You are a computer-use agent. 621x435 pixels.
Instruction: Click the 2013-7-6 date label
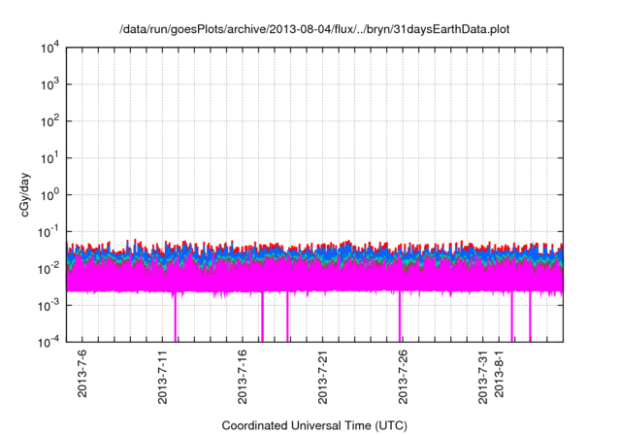click(x=82, y=373)
